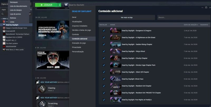The image size is (211, 107).
Task: Toggle Silent Hill Chapter install checkbox
Action: click(104, 72)
